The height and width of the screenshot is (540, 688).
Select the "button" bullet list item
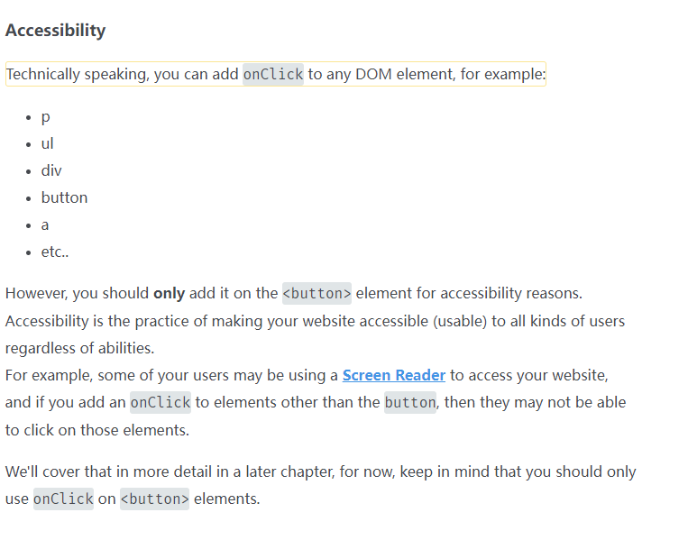click(64, 197)
